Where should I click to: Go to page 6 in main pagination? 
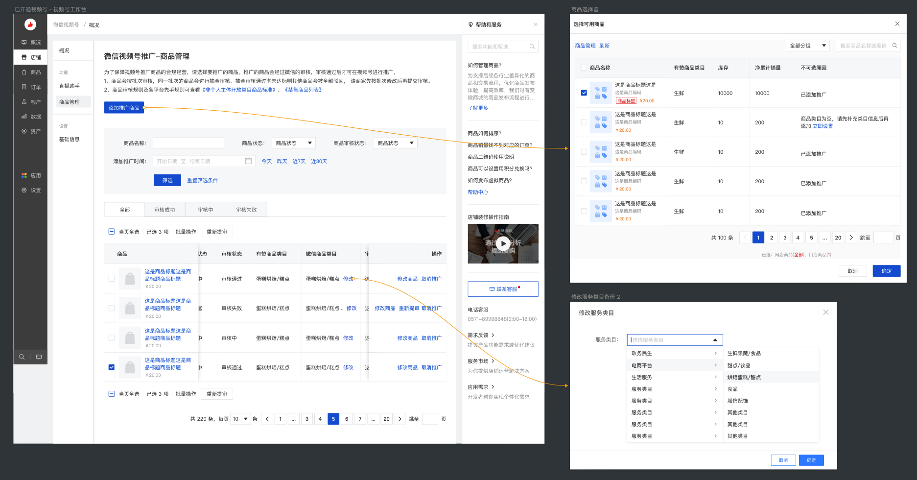(x=347, y=419)
